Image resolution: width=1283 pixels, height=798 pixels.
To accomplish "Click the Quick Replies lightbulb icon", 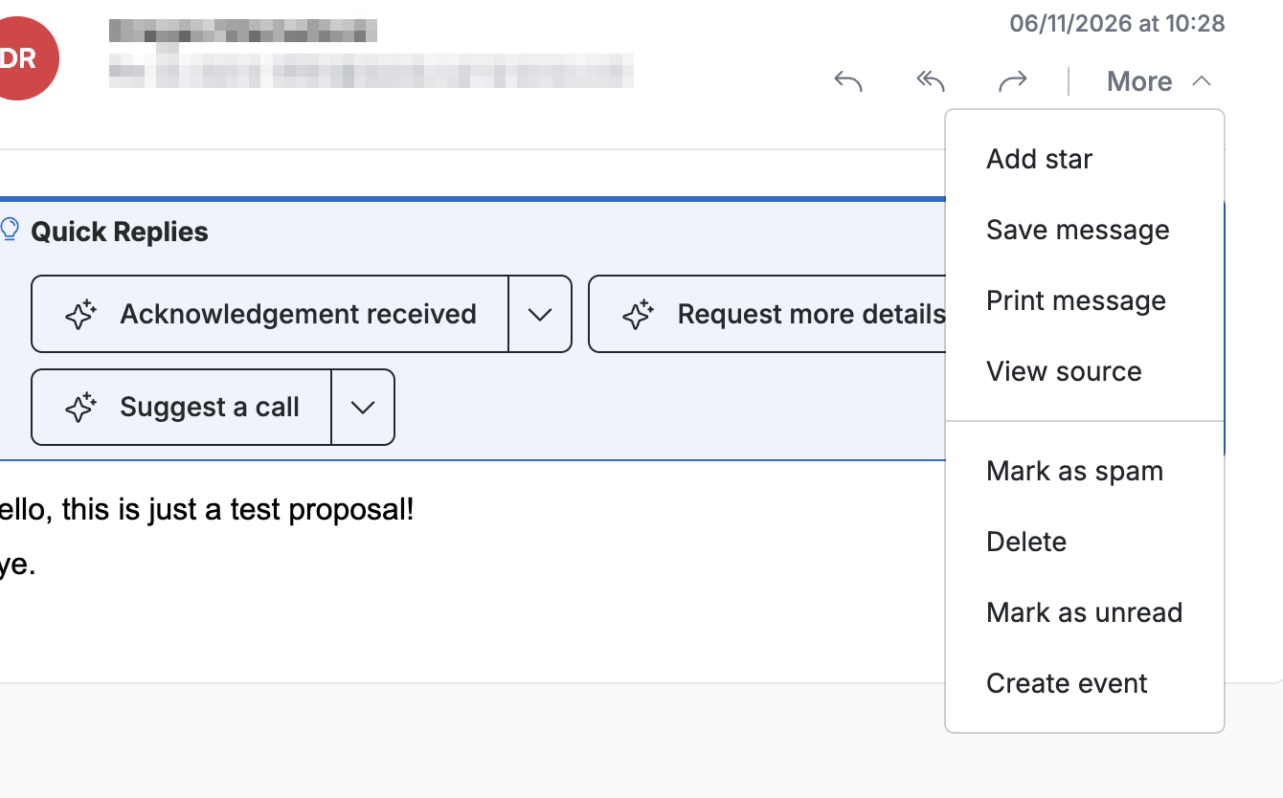I will click(x=10, y=230).
